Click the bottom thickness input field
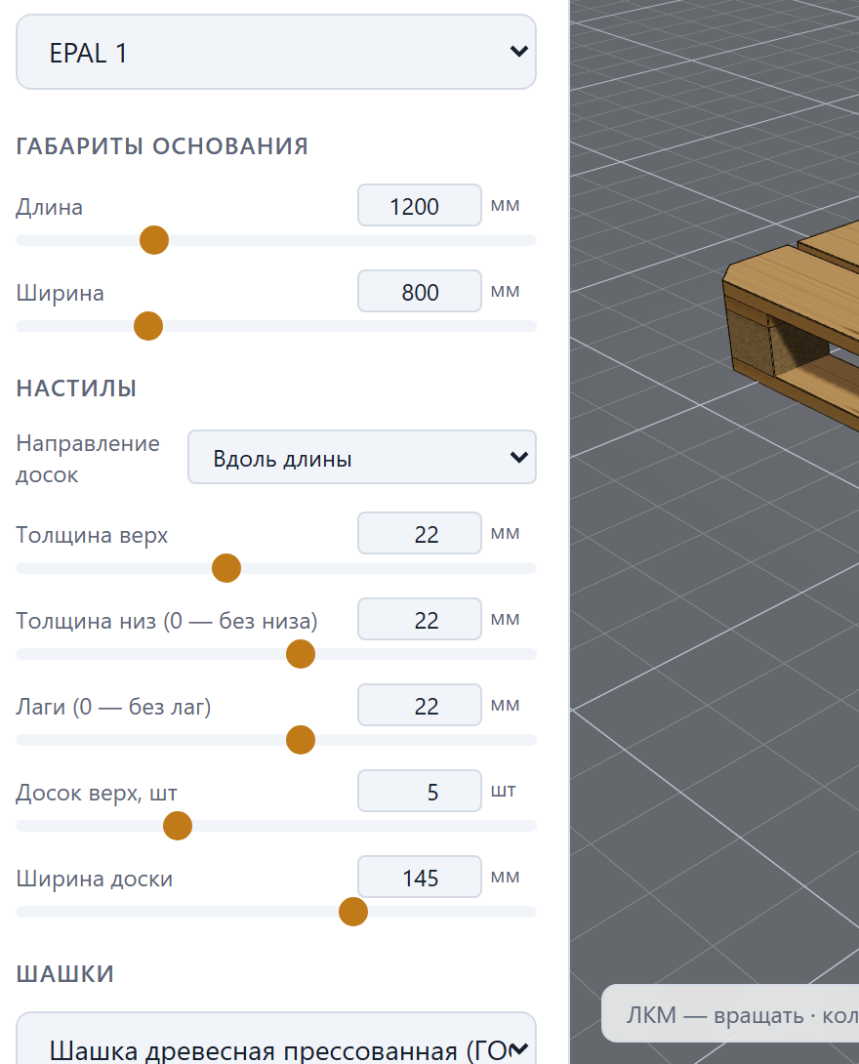 point(420,620)
